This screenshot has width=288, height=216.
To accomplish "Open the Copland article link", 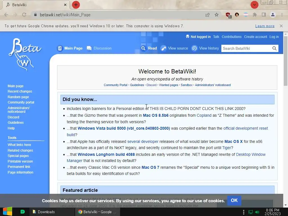I will pyautogui.click(x=204, y=115).
